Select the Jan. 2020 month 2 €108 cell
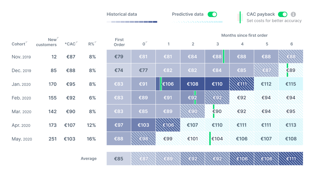Image resolution: width=318 pixels, height=177 pixels. [x=193, y=84]
